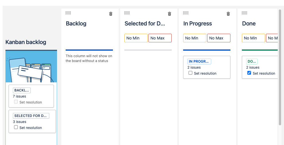Click drag handle of Selected for D... column
Viewport: 284px width, 145px height.
pyautogui.click(x=127, y=13)
